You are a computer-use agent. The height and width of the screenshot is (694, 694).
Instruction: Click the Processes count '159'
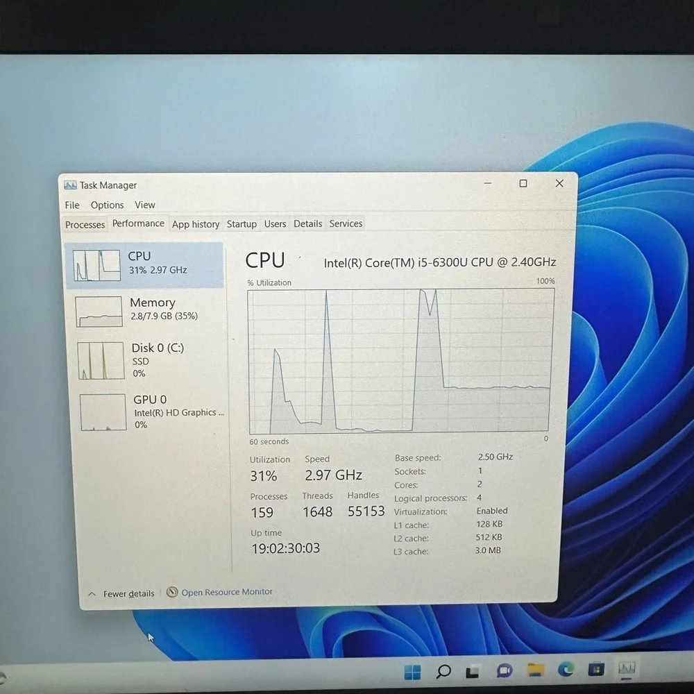(262, 513)
